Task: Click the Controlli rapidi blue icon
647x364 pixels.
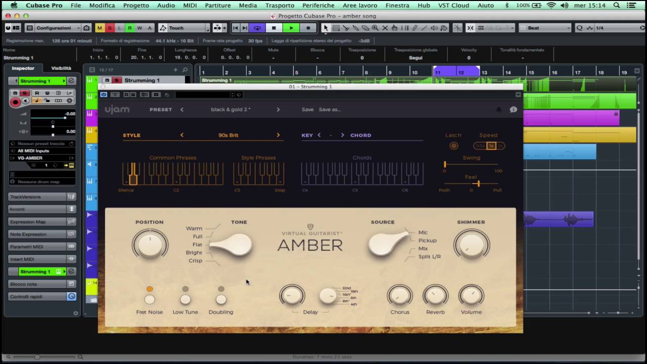Action: (71, 296)
